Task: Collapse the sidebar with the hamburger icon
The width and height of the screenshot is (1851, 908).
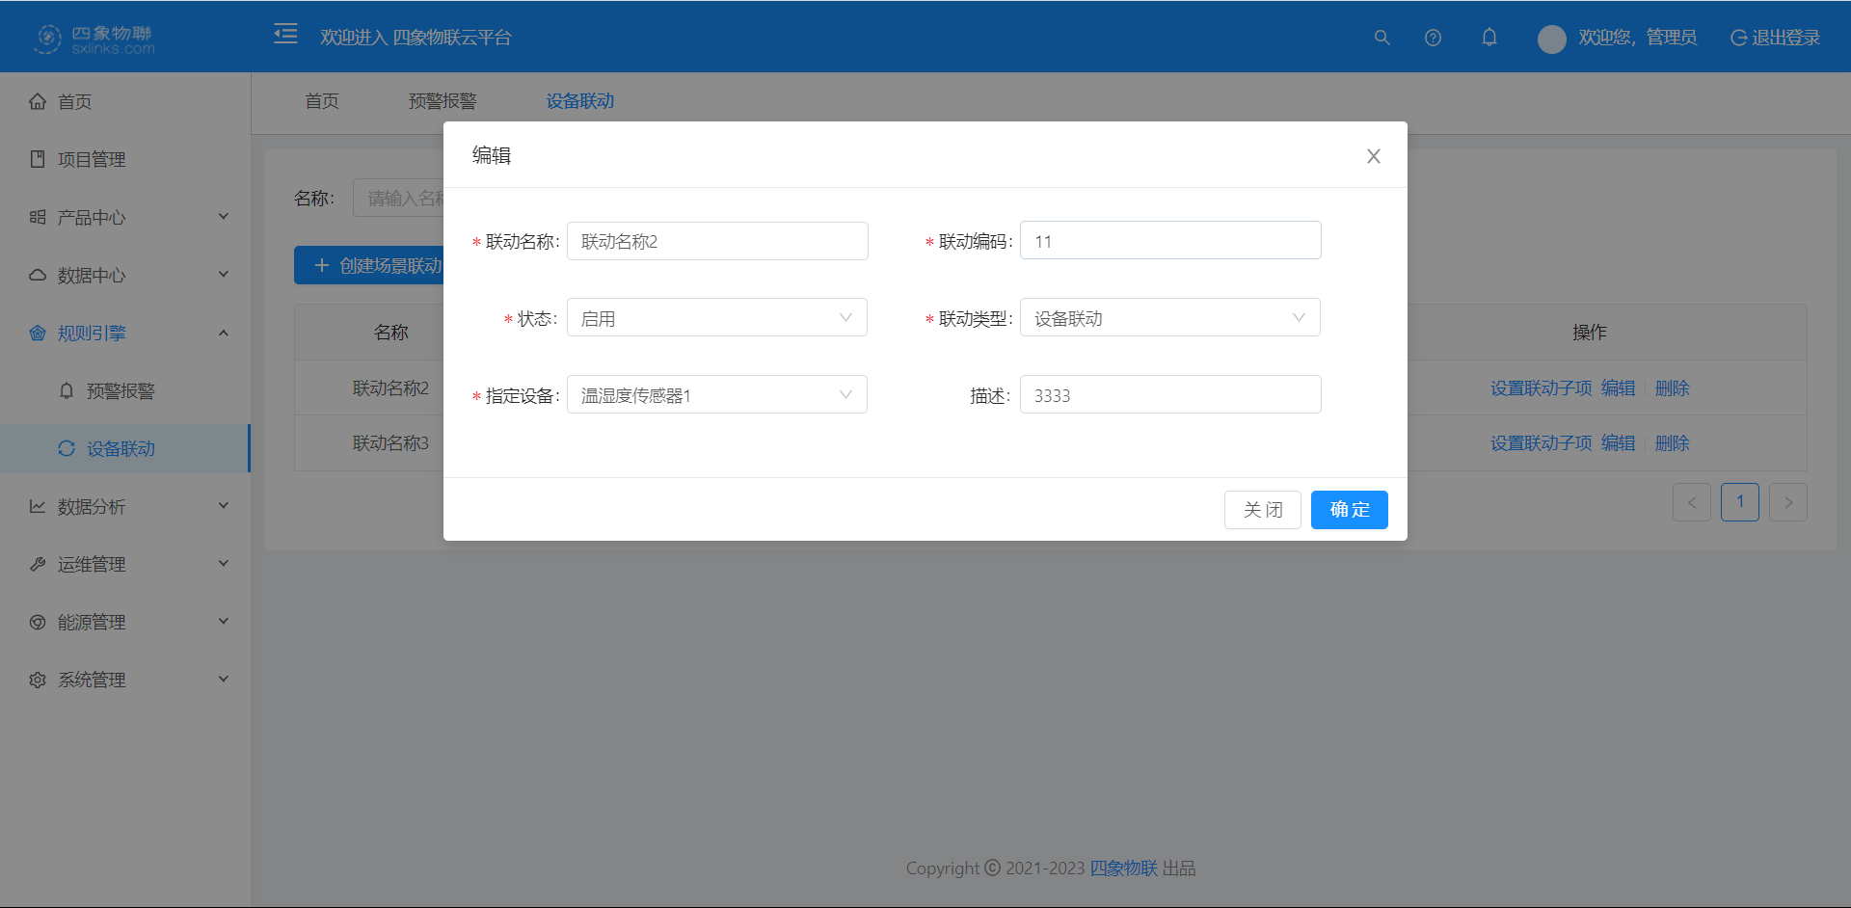Action: click(x=285, y=34)
